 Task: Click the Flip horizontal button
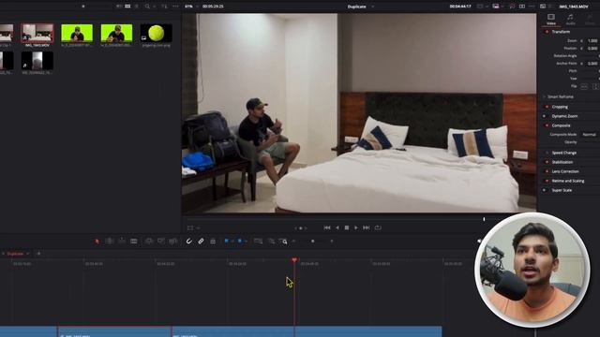[x=584, y=87]
